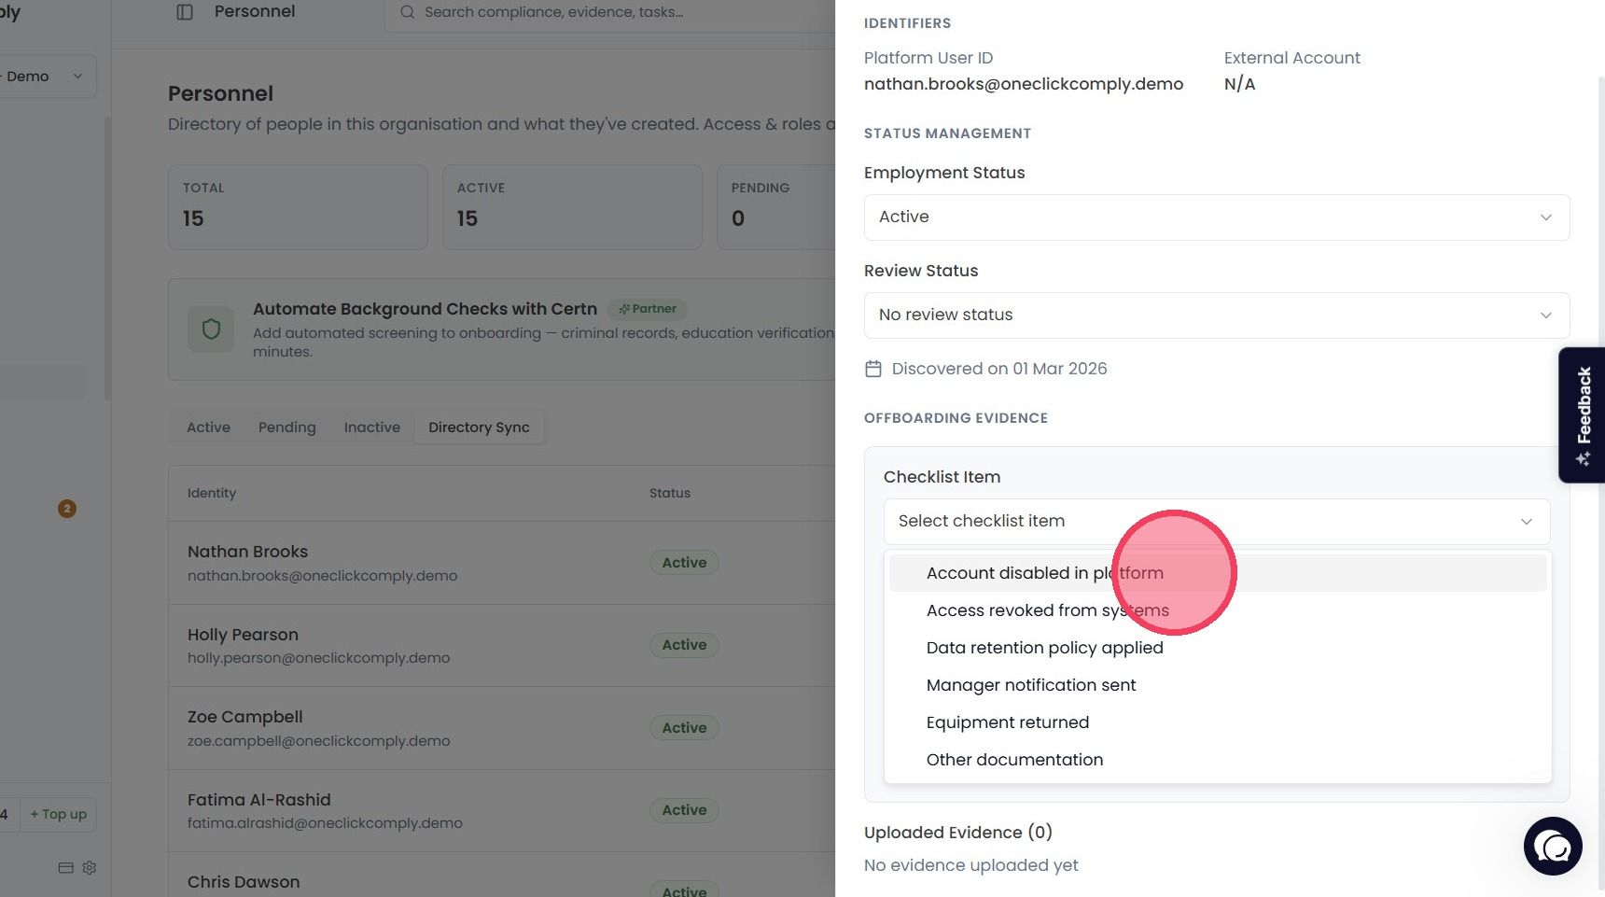
Task: Select Manager notification sent option
Action: coord(1218,685)
